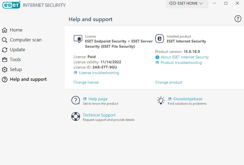244x165 pixels.
Task: Click License validity date 11/14/2022
Action: [111, 62]
